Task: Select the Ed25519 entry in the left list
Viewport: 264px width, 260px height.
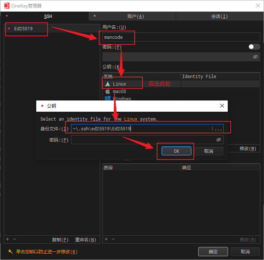Action: (x=23, y=28)
